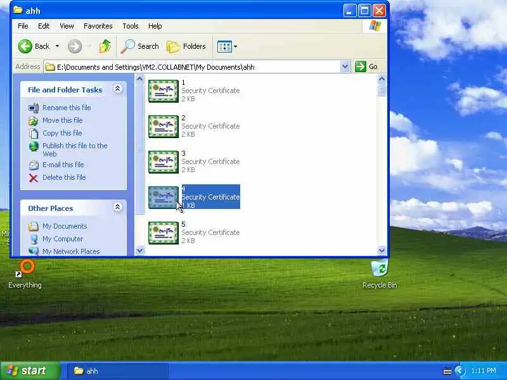The height and width of the screenshot is (380, 507).
Task: Open the address bar dropdown
Action: tap(345, 67)
